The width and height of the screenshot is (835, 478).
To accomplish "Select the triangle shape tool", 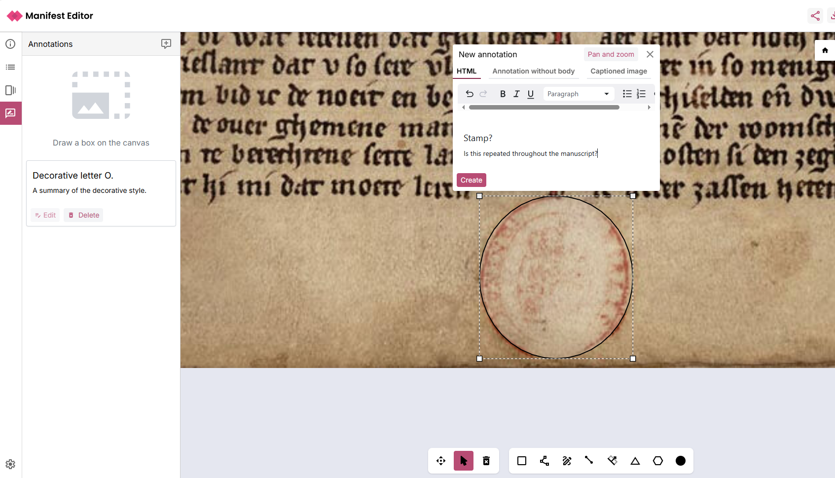I will click(x=635, y=461).
